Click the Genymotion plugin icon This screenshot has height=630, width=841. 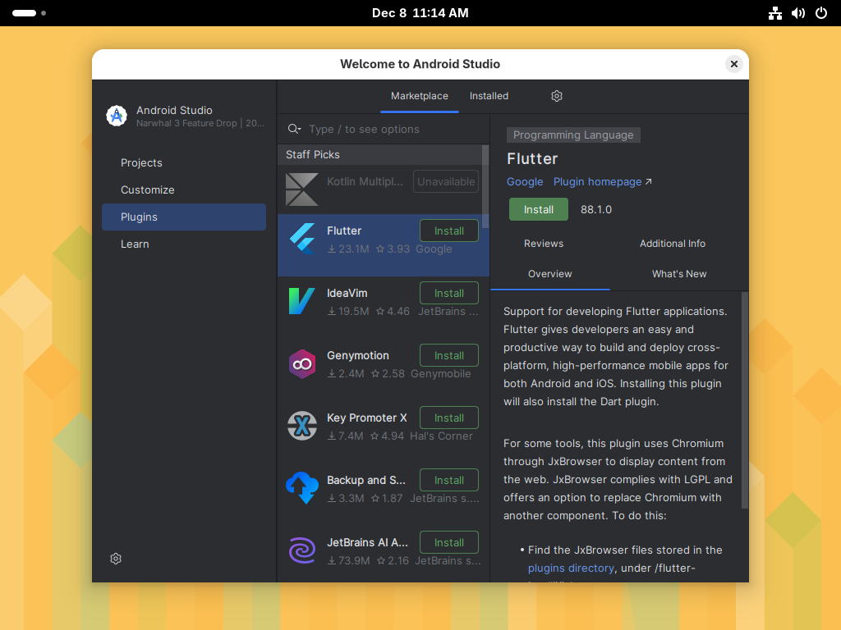301,363
